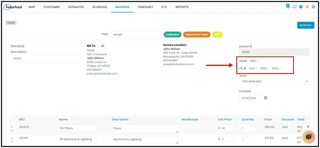
Task: Open PO 1058 external link icon
Action: click(x=280, y=69)
